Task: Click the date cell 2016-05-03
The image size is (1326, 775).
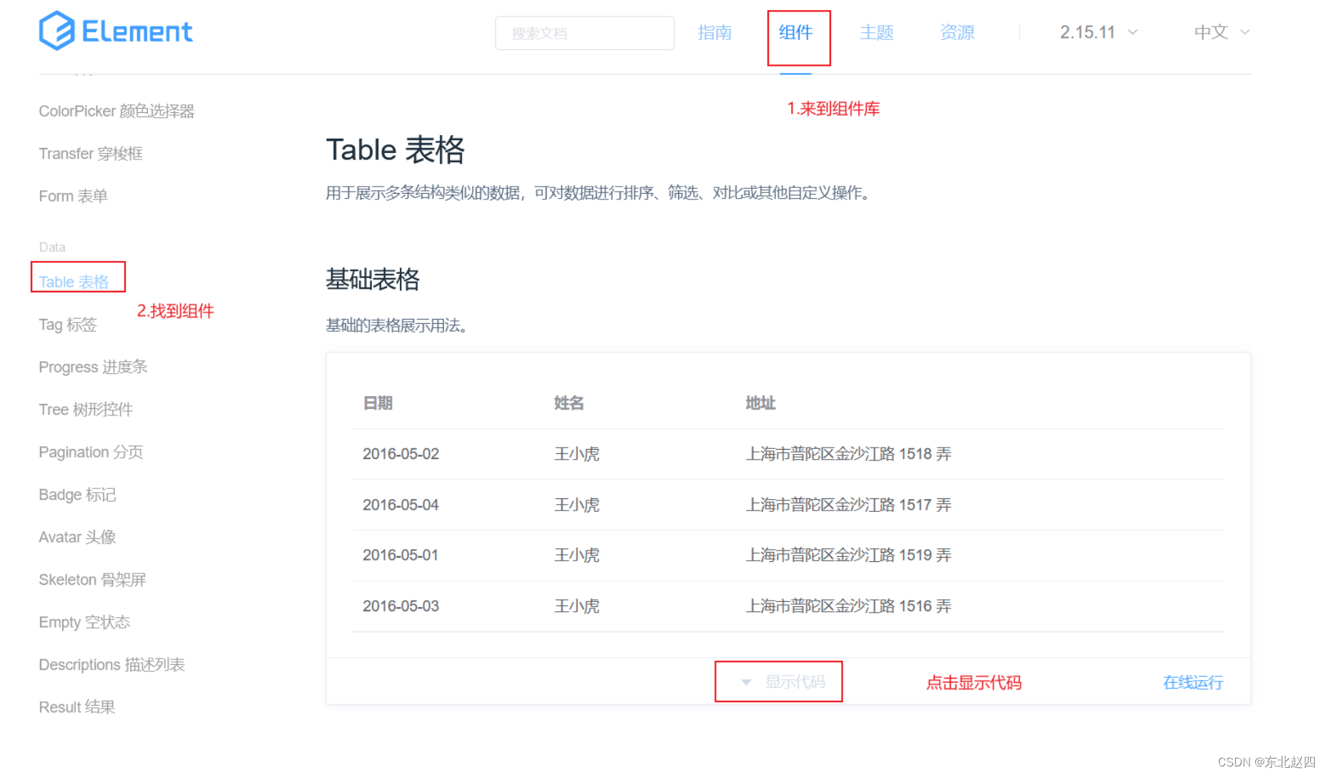Action: [401, 606]
